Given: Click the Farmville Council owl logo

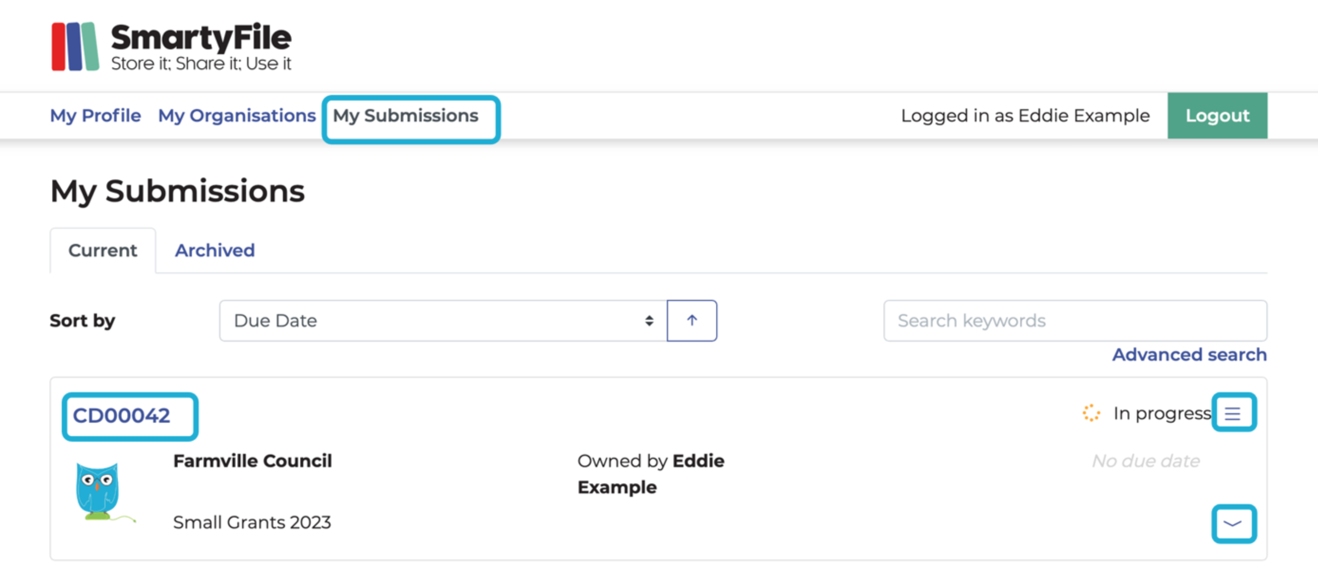Looking at the screenshot, I should click(99, 491).
